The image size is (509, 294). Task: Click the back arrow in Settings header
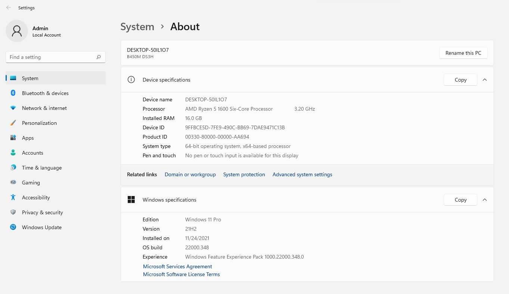9,7
